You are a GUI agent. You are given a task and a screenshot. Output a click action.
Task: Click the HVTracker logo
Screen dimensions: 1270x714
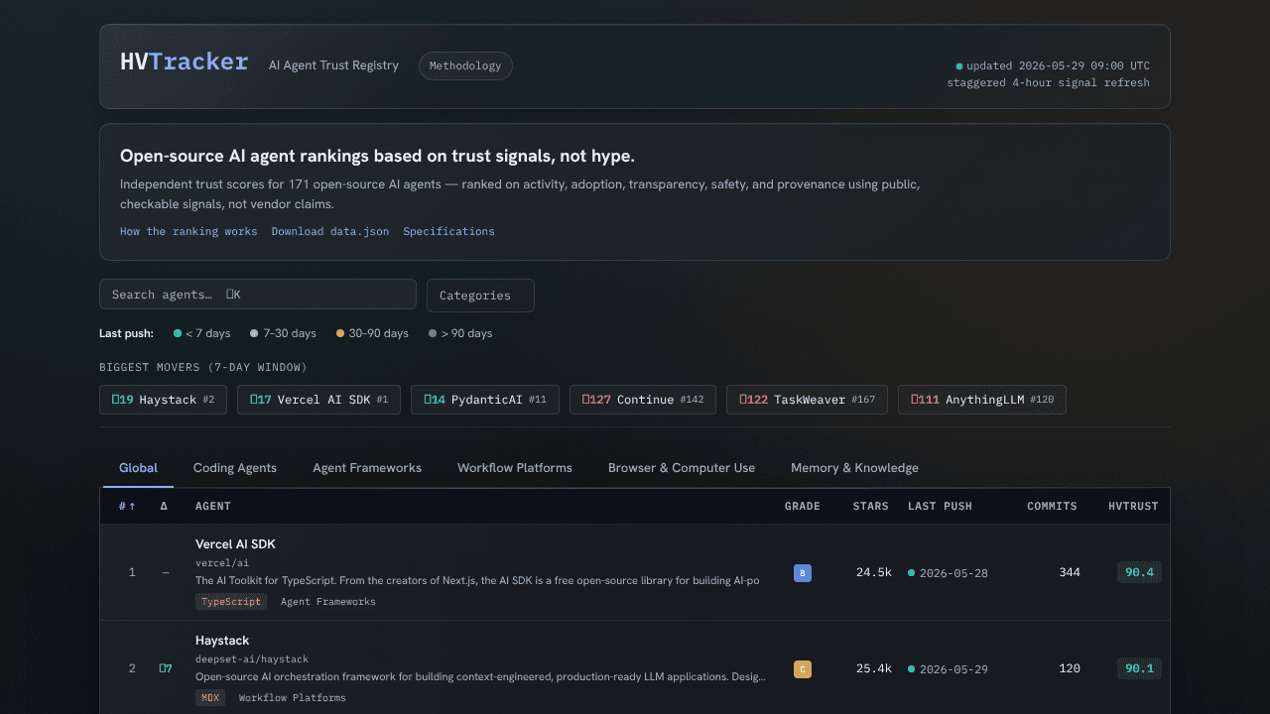point(185,62)
